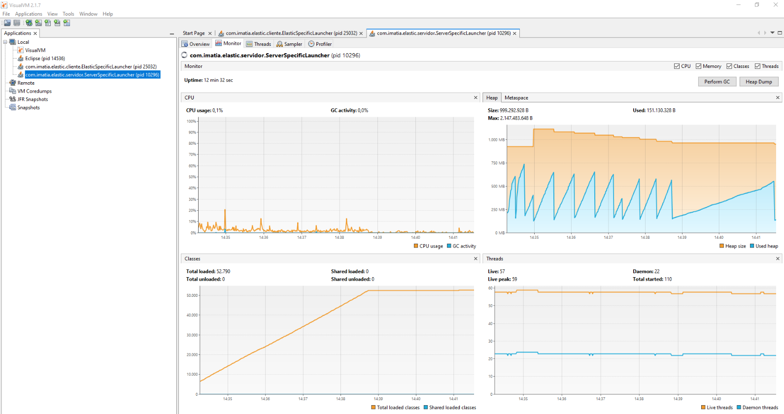This screenshot has width=784, height=414.
Task: Collapse the Local tree node
Action: pyautogui.click(x=5, y=42)
